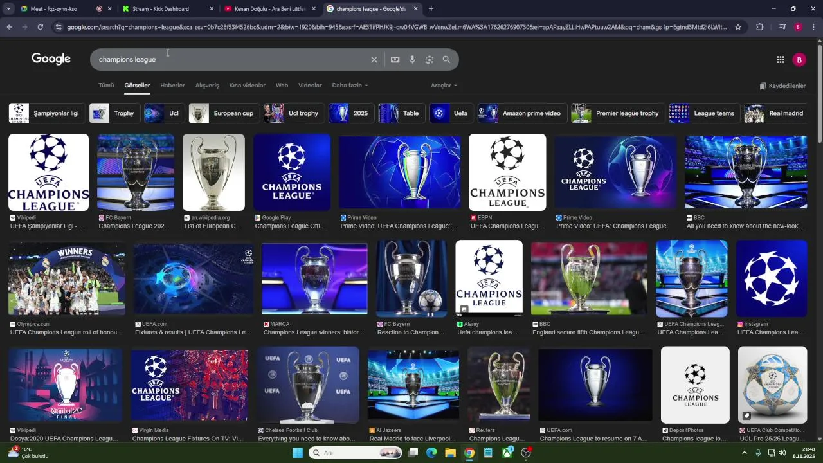Open the taskbar clock and date
Viewport: 823px width, 463px height.
(804, 453)
